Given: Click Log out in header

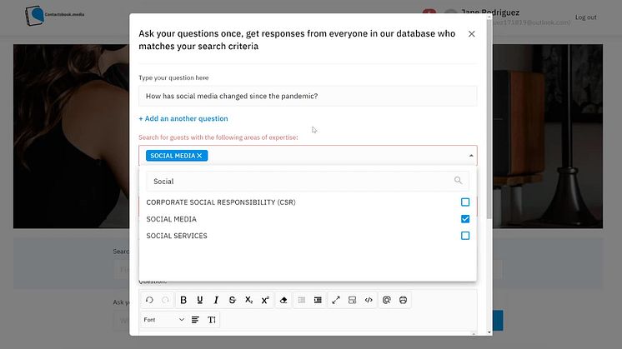Looking at the screenshot, I should 585,17.
